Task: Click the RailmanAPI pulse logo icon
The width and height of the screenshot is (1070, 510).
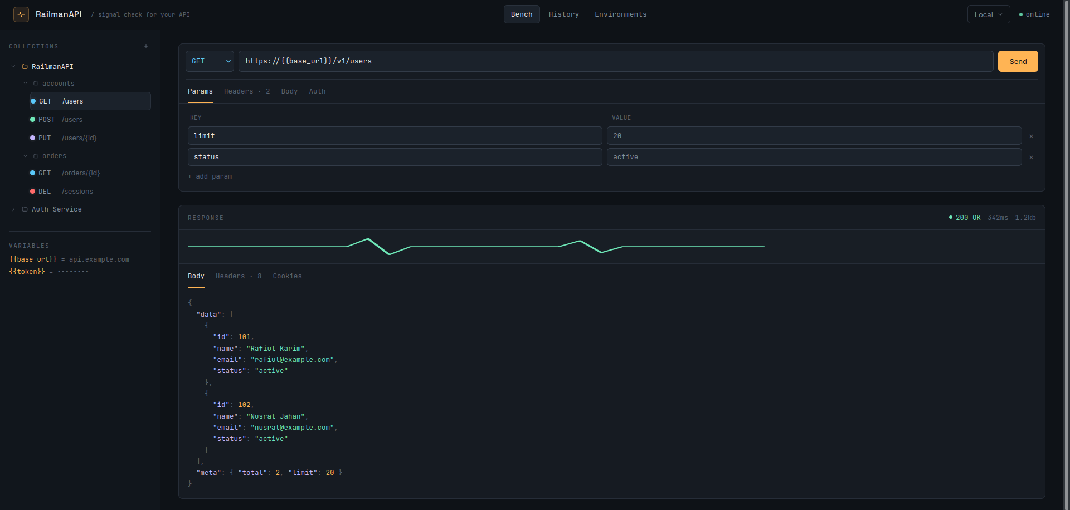Action: 21,14
